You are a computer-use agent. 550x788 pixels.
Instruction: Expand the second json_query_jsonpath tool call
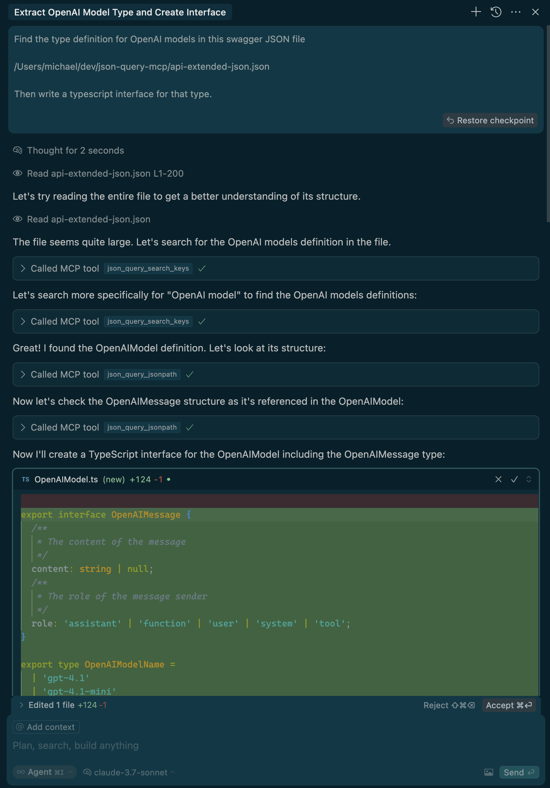pyautogui.click(x=276, y=427)
